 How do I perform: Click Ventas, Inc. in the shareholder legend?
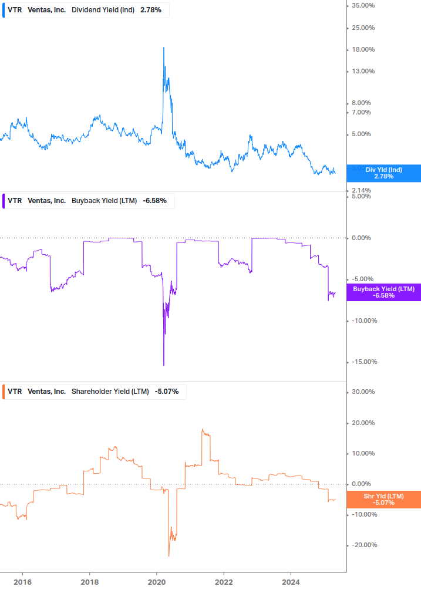(x=46, y=392)
